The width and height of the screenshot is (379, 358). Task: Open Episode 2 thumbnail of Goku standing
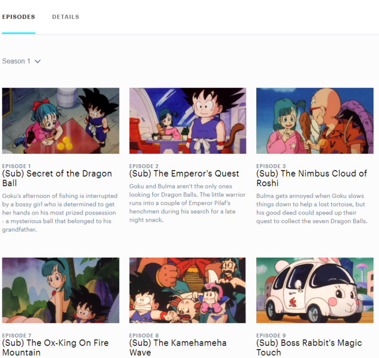pyautogui.click(x=188, y=121)
